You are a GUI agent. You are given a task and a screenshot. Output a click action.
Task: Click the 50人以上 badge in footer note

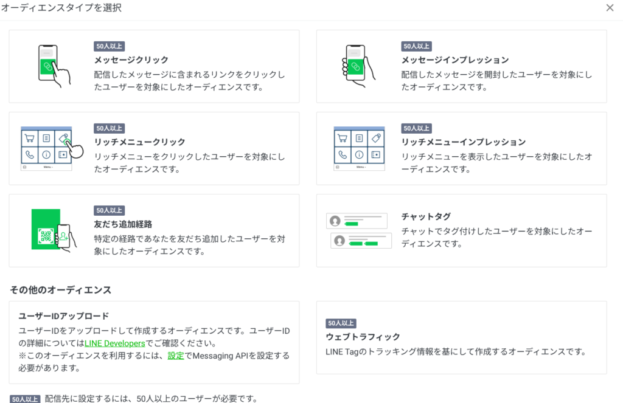pos(26,399)
